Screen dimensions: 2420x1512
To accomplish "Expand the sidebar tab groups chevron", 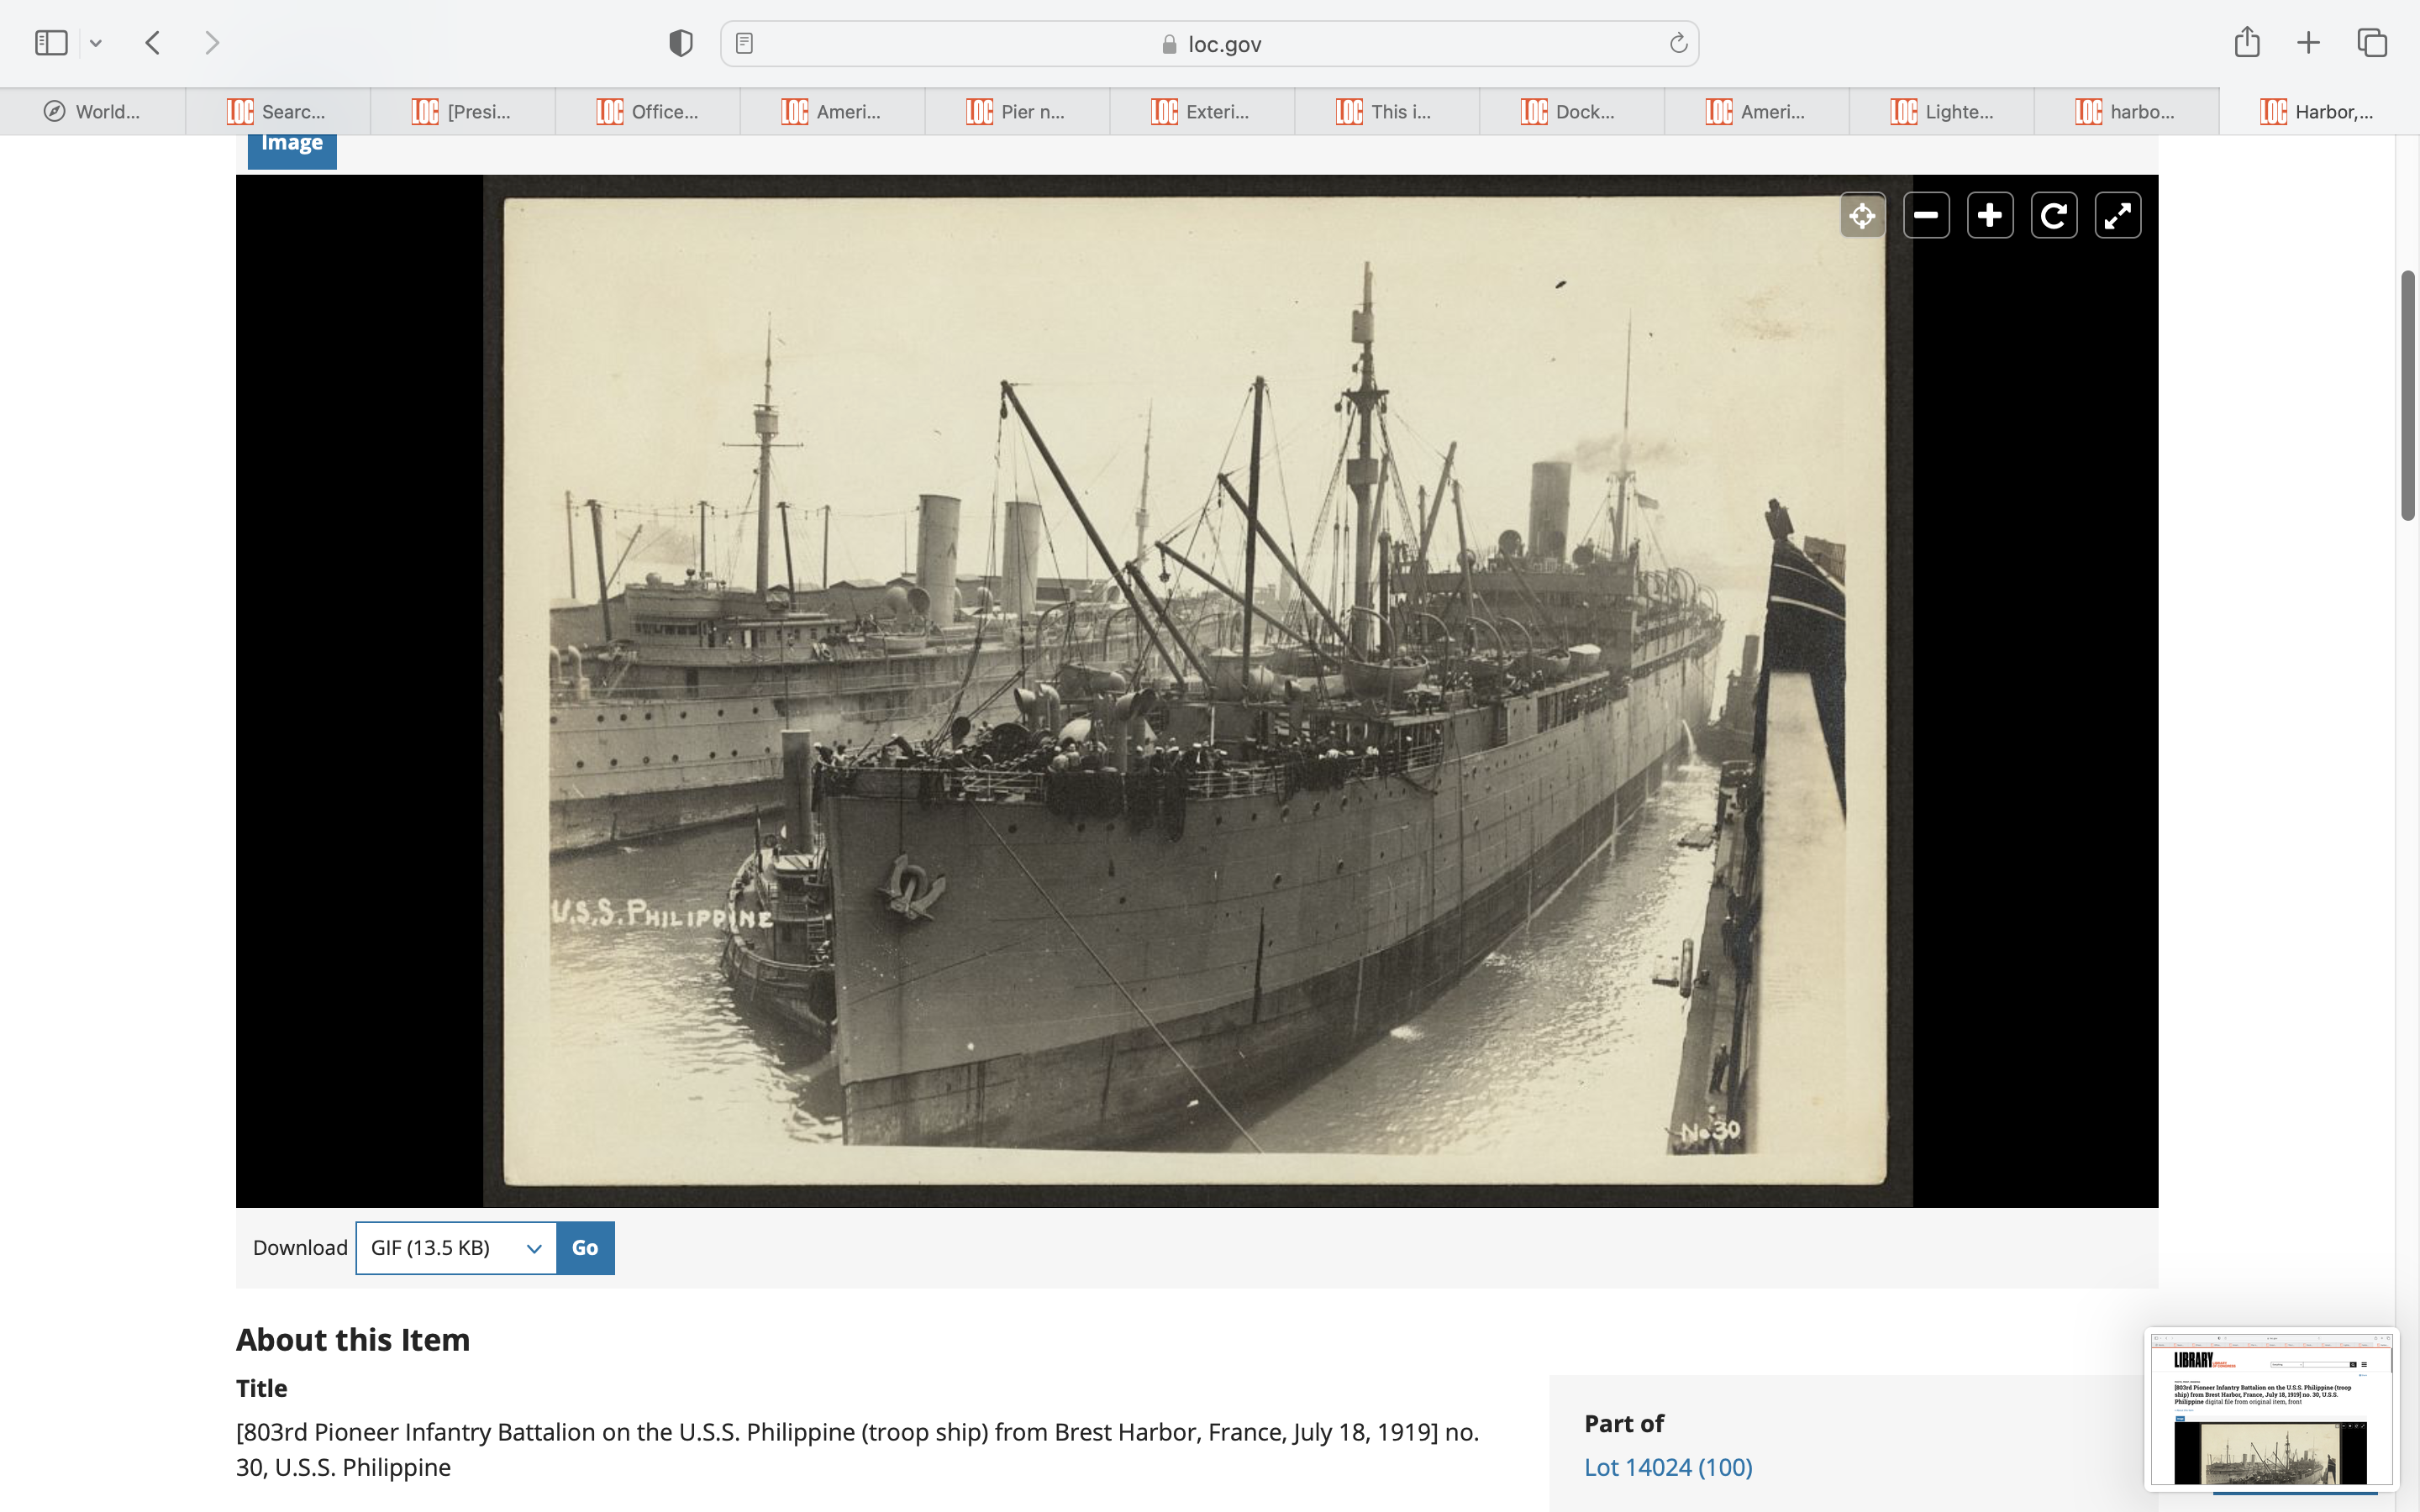I will pyautogui.click(x=96, y=43).
